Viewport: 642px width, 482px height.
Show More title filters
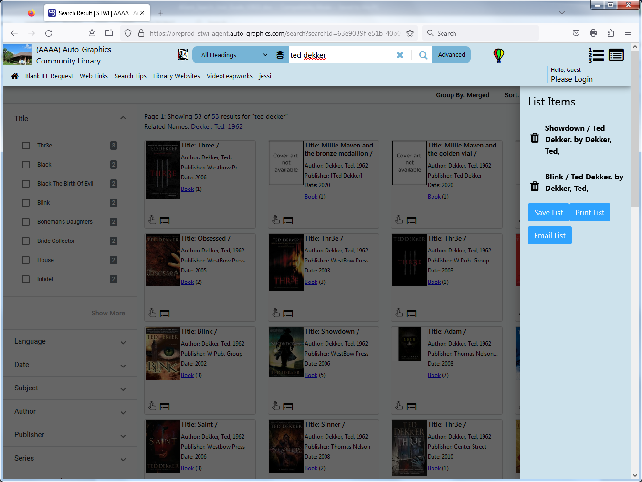[108, 314]
